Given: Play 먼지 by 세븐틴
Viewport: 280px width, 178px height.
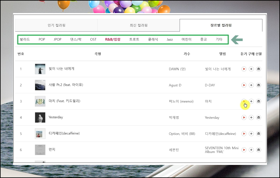Looking at the screenshot, I should click(244, 150).
